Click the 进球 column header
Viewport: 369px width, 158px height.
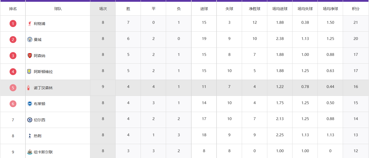click(x=204, y=9)
